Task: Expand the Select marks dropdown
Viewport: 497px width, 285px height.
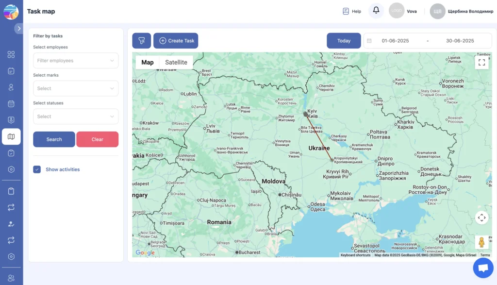Action: tap(75, 88)
